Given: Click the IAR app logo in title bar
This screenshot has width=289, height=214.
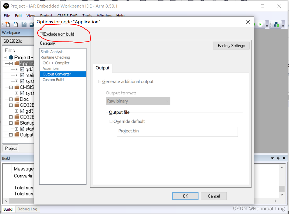Looking at the screenshot, I should pyautogui.click(x=6, y=6).
